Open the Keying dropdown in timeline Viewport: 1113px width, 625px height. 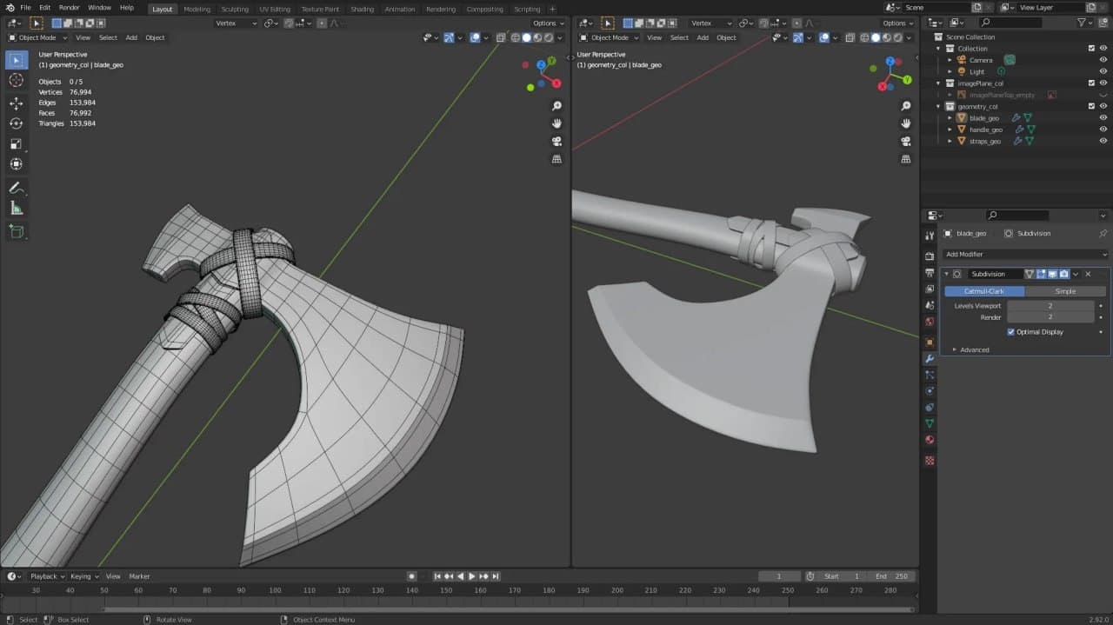(x=84, y=576)
